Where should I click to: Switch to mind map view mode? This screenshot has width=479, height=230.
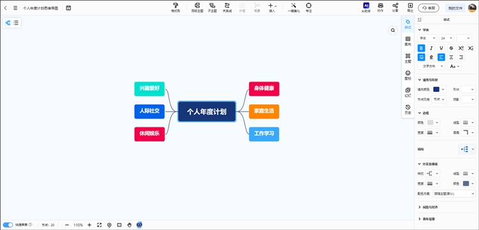click(x=8, y=22)
